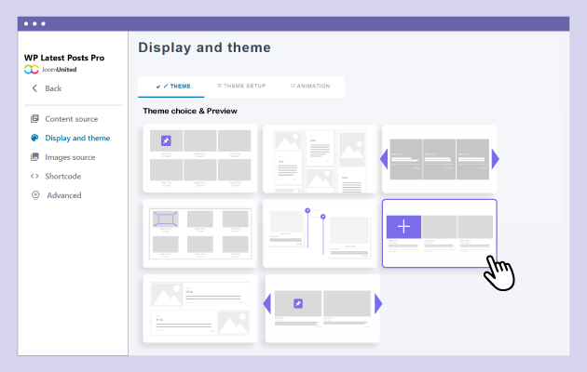Click the pin icon on bottom slider theme
The image size is (587, 372).
298,303
